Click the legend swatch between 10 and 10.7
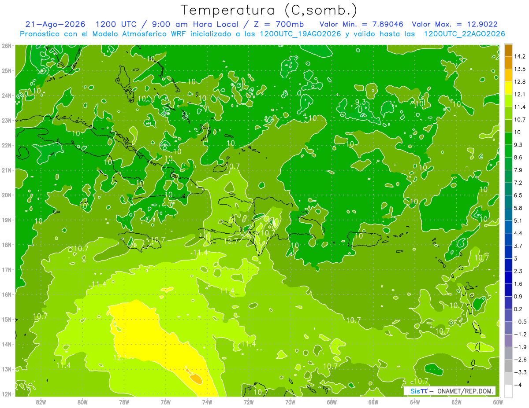Viewport: 529px width, 408px height. pyautogui.click(x=508, y=126)
